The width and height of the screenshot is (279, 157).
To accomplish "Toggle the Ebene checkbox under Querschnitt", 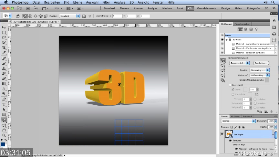I will coord(233,89).
